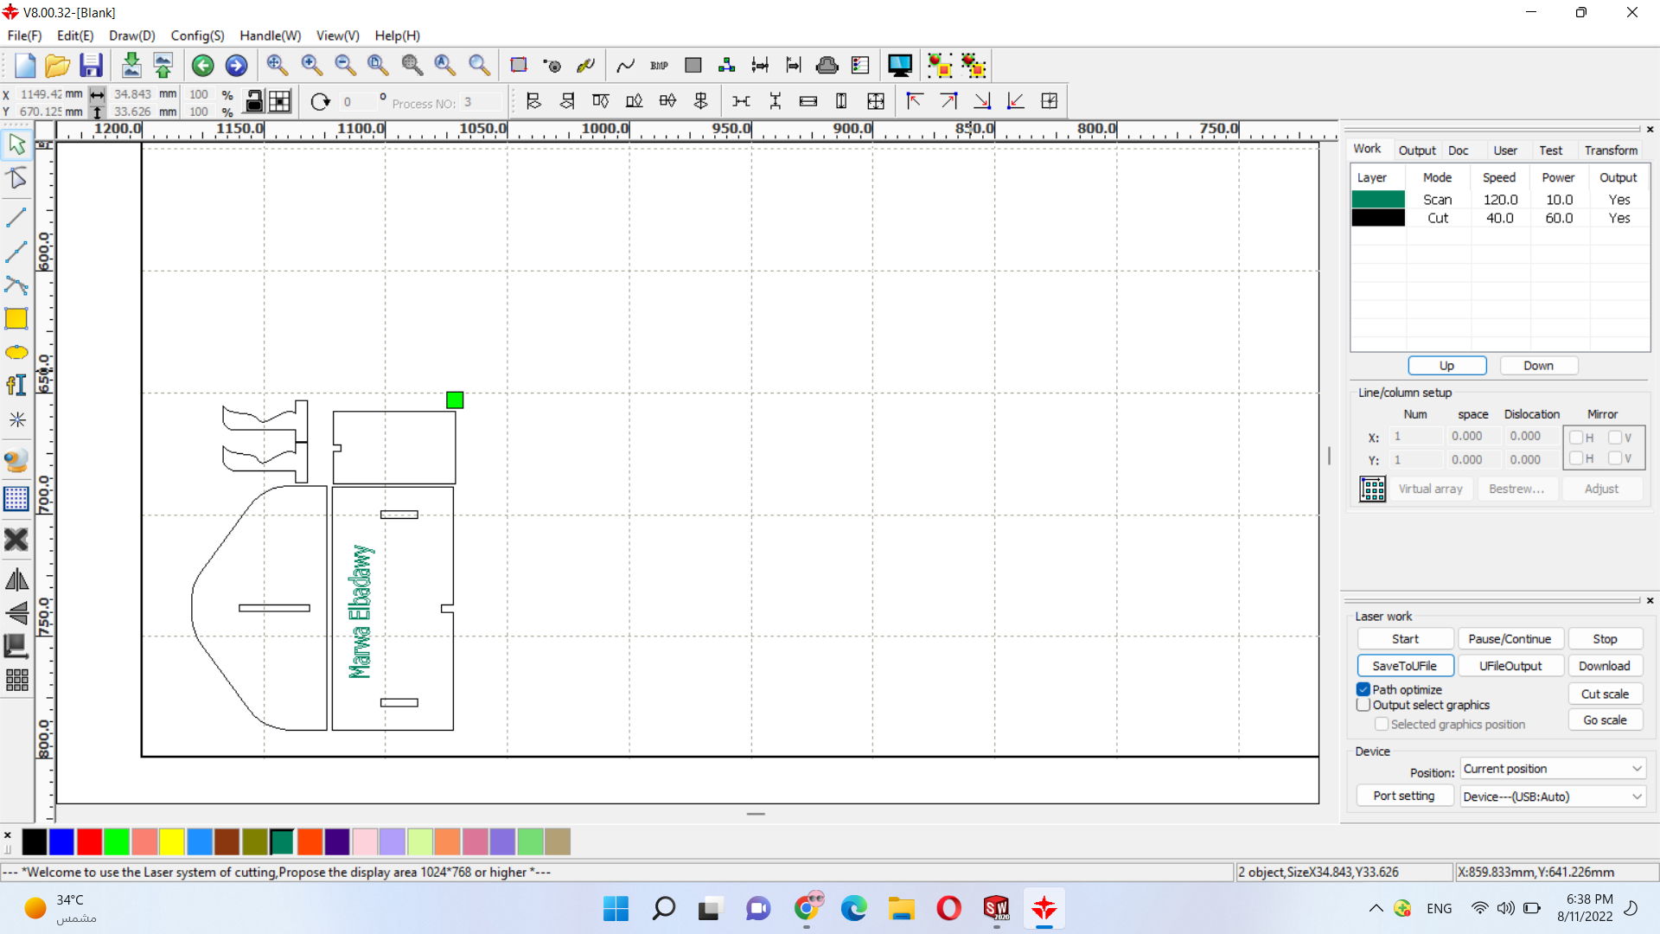
Task: Click the preview monitor icon
Action: point(899,66)
